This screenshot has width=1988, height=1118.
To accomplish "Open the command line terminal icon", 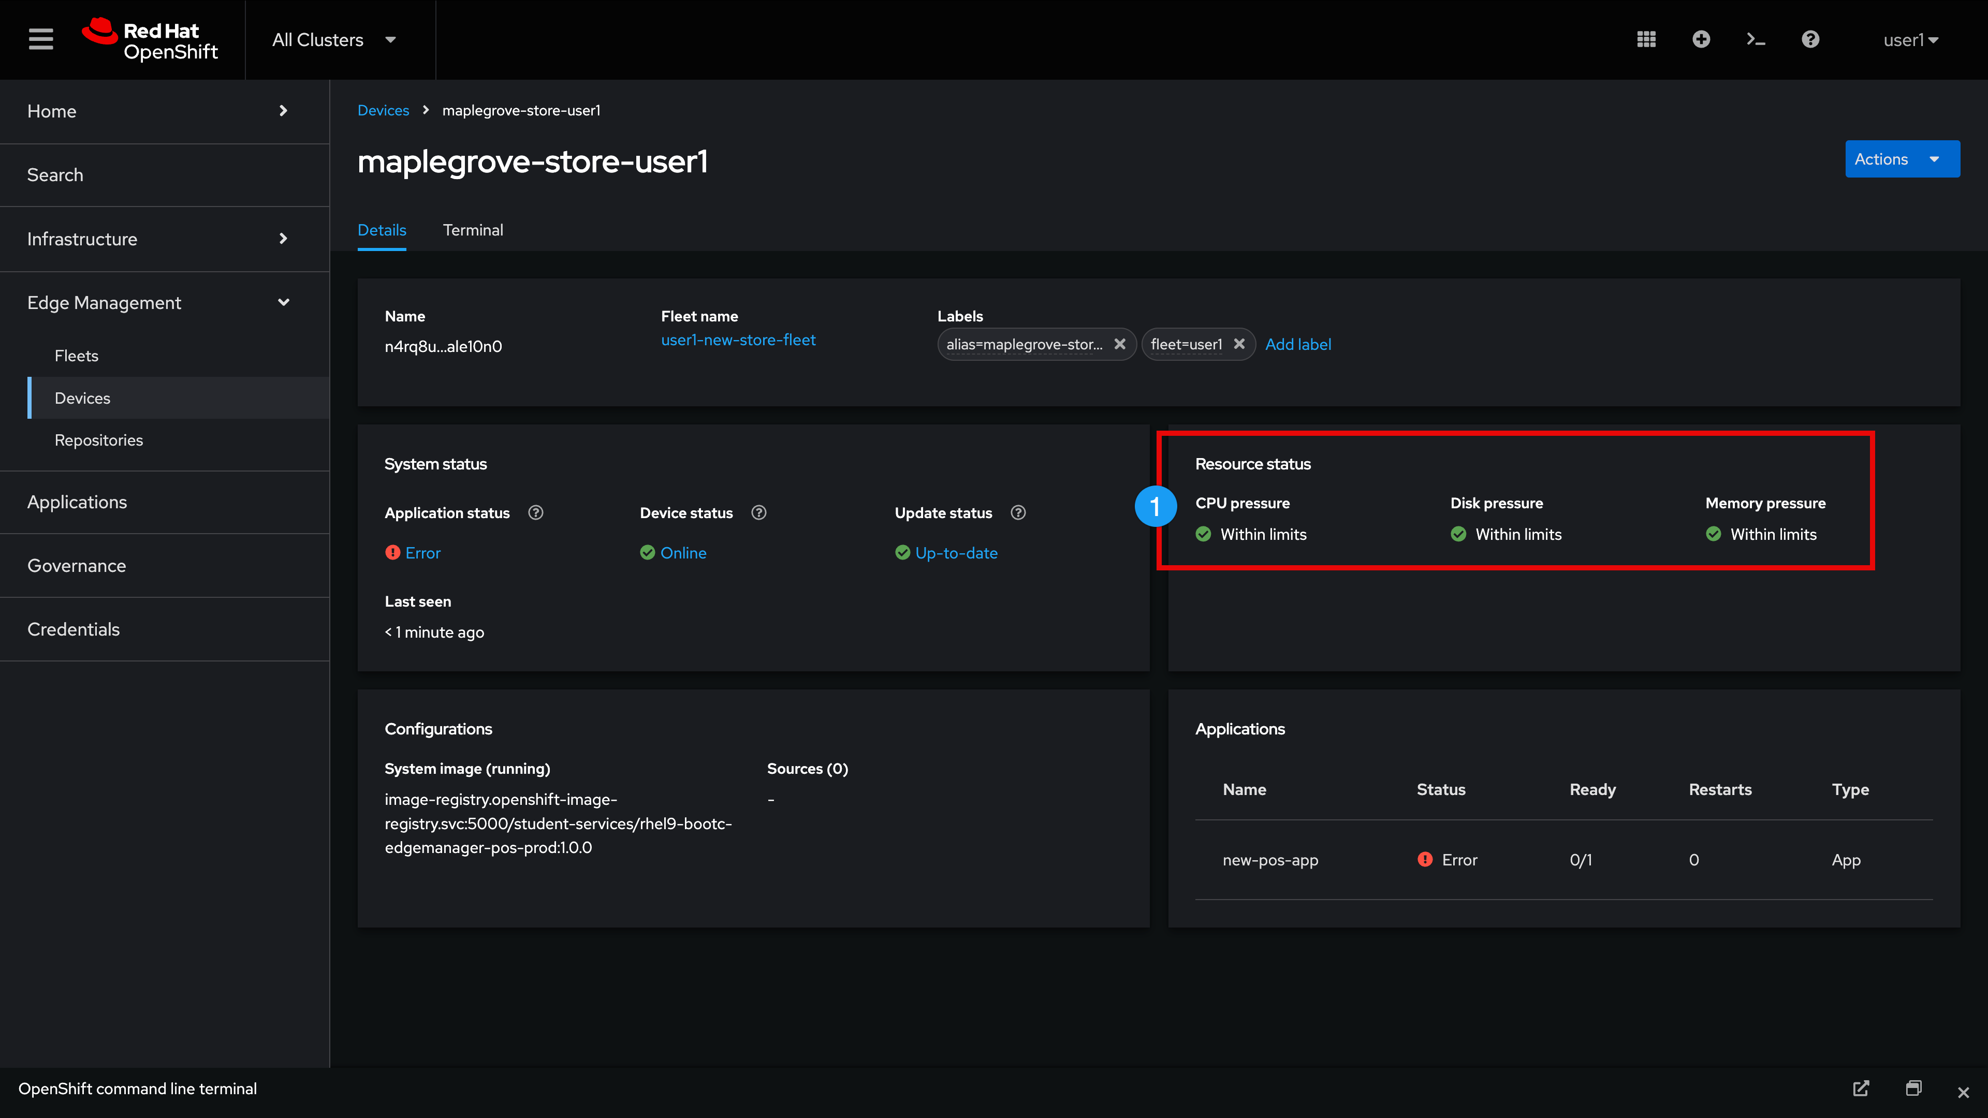I will click(1756, 39).
